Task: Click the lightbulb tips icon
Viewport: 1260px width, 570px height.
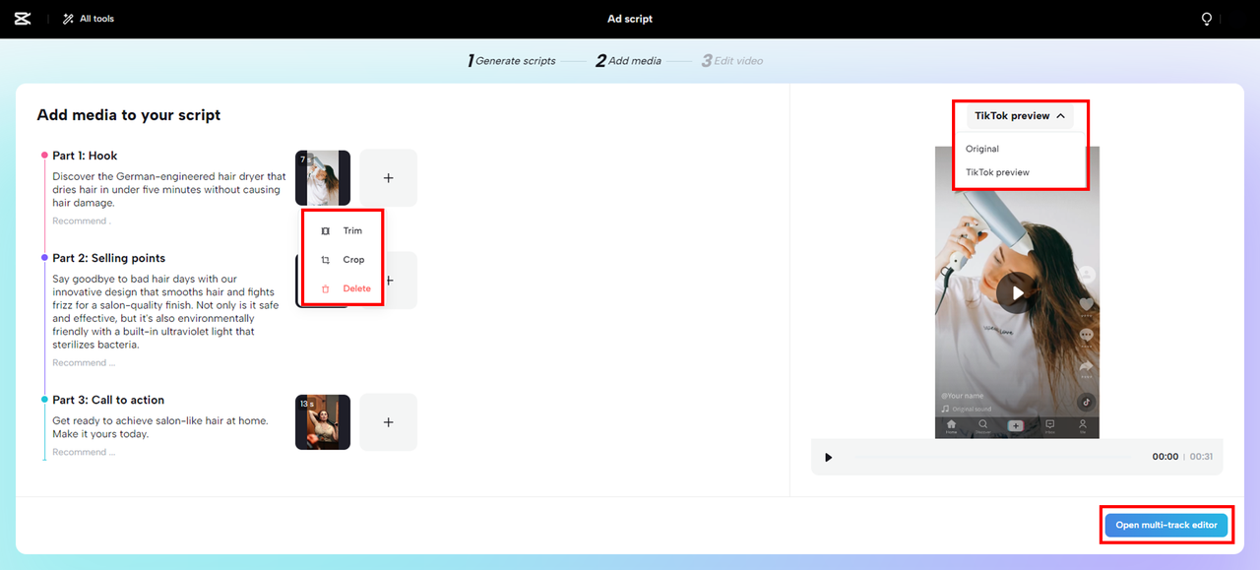Action: [x=1207, y=19]
